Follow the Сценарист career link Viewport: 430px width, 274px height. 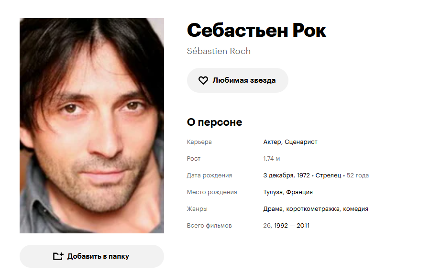pyautogui.click(x=301, y=142)
